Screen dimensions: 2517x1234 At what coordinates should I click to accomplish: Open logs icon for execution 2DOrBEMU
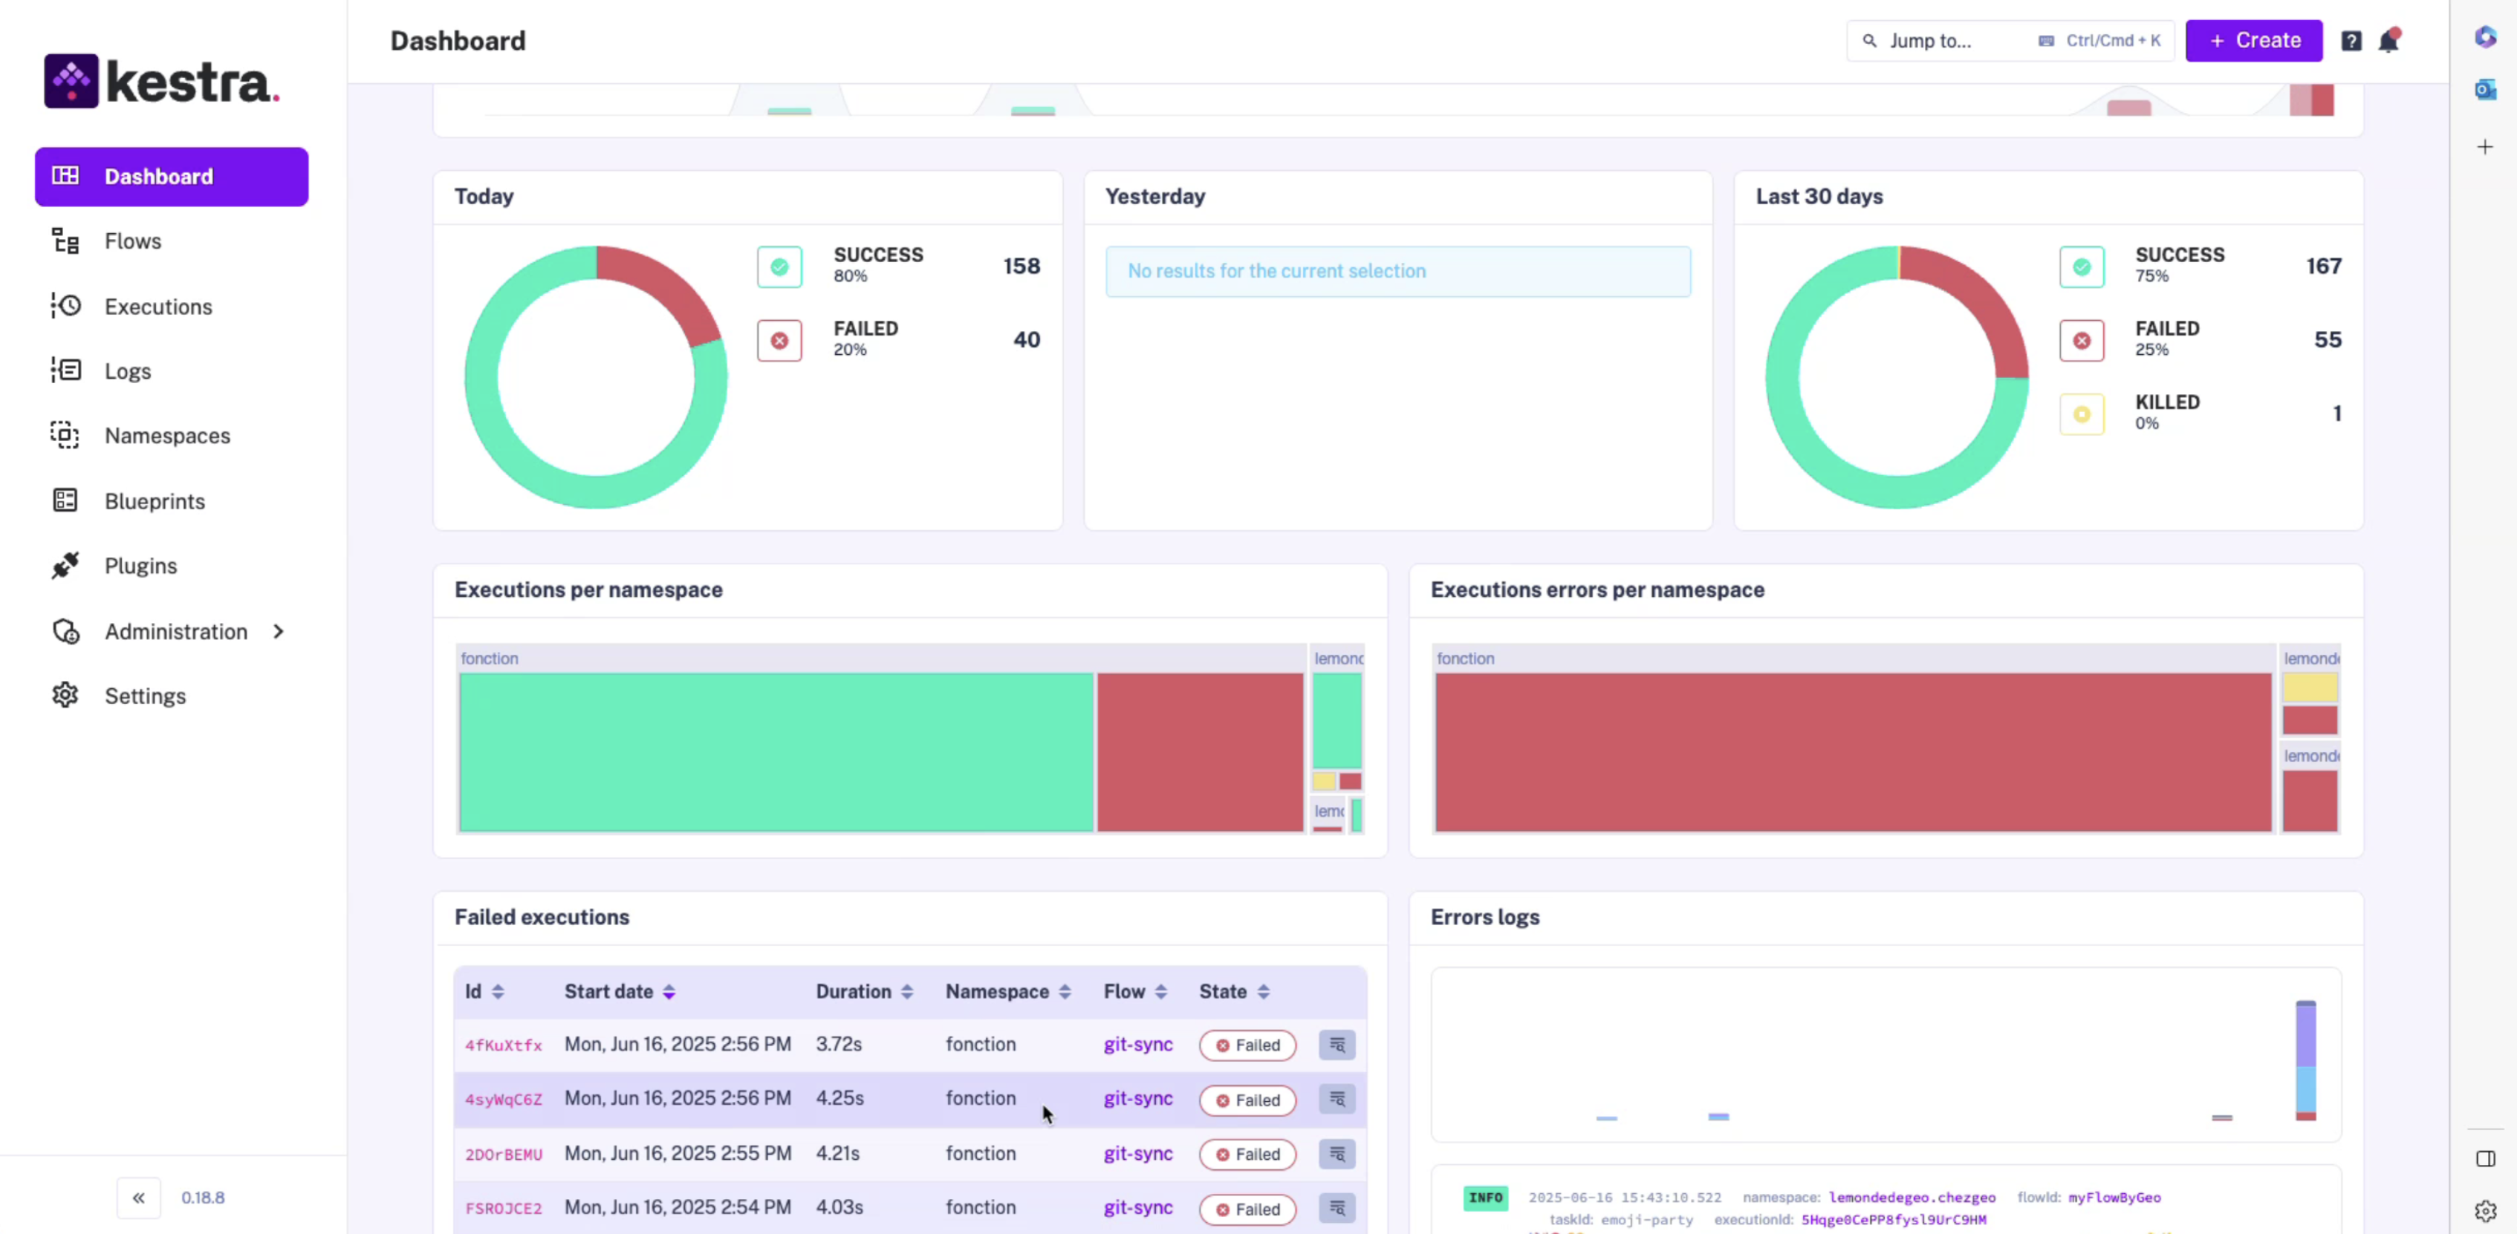point(1337,1154)
